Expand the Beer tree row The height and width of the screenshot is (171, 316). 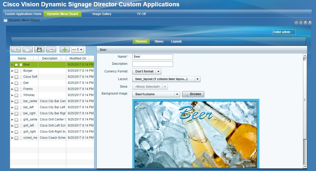pyautogui.click(x=12, y=65)
